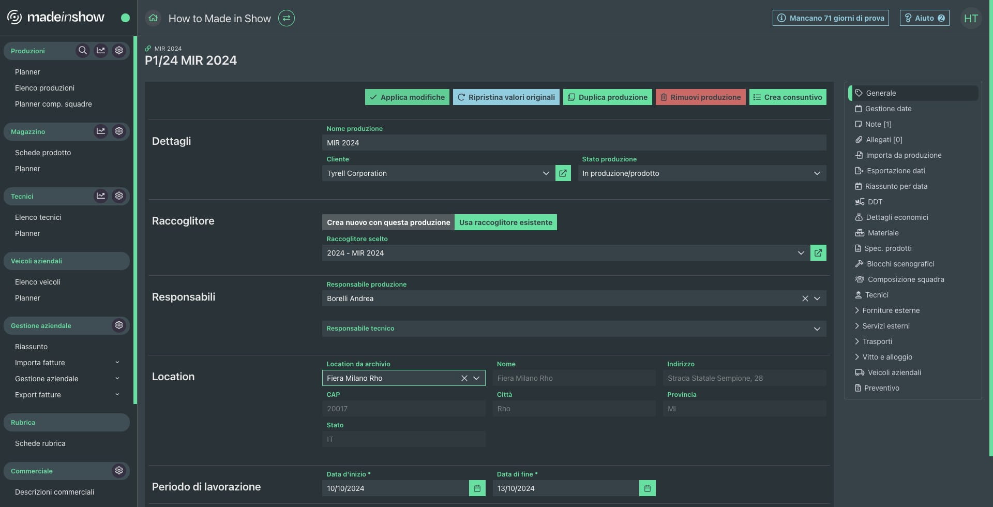Open the calendar picker for Data di fine
The image size is (993, 507).
pyautogui.click(x=648, y=488)
